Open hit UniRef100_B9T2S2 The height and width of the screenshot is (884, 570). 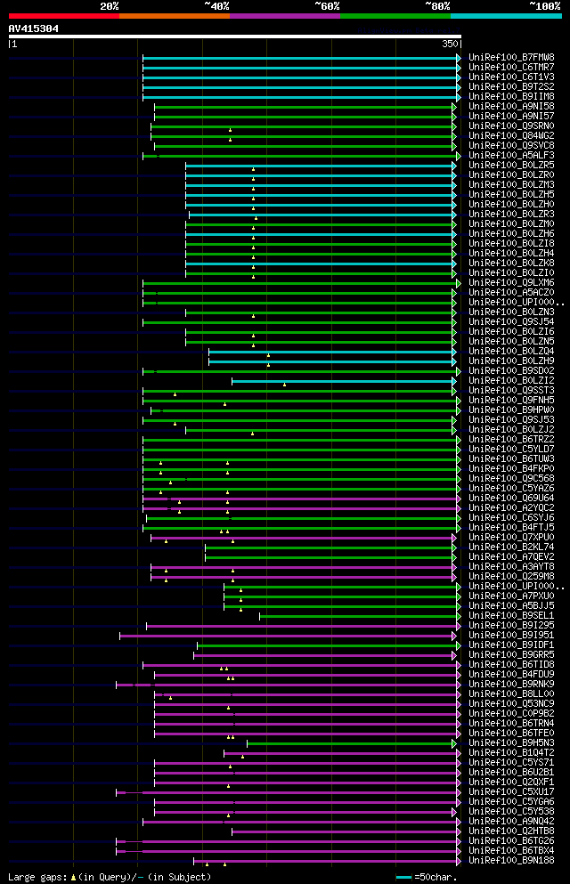[x=511, y=87]
